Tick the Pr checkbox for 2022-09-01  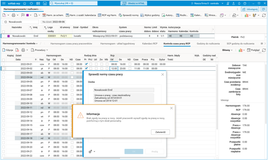(x=86, y=64)
